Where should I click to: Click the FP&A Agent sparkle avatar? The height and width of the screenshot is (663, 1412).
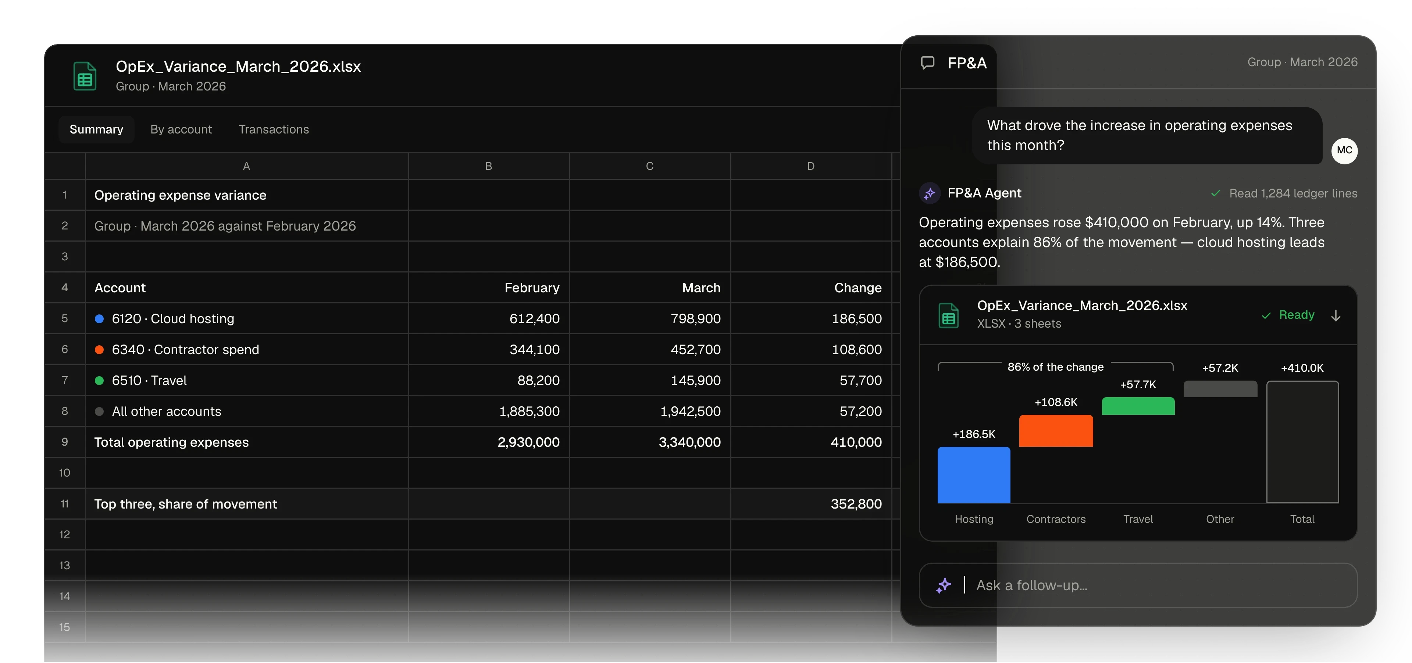click(x=930, y=193)
